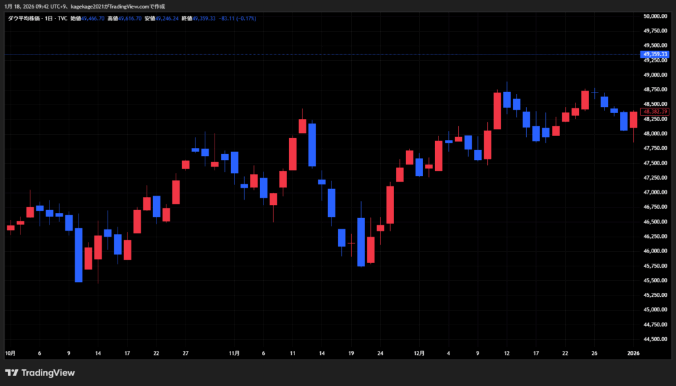Click the red 48,382.39 price label
This screenshot has width=676, height=386.
654,111
